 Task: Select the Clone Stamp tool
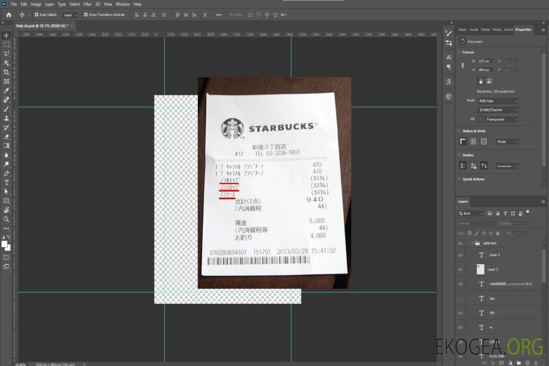coord(6,118)
